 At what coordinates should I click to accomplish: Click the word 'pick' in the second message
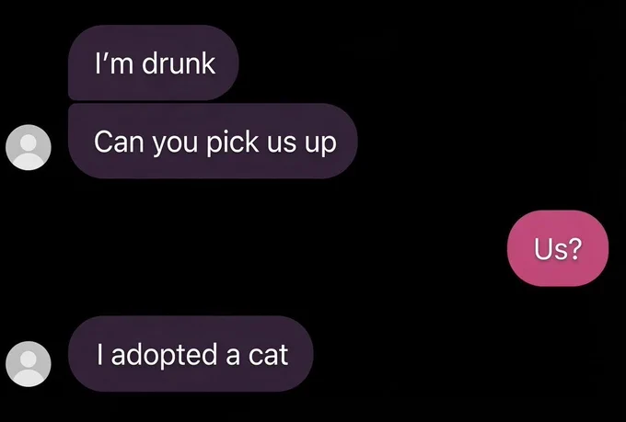pyautogui.click(x=232, y=143)
